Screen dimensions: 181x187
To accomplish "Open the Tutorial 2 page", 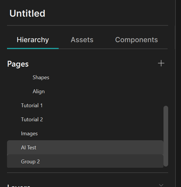I will 85,120.
